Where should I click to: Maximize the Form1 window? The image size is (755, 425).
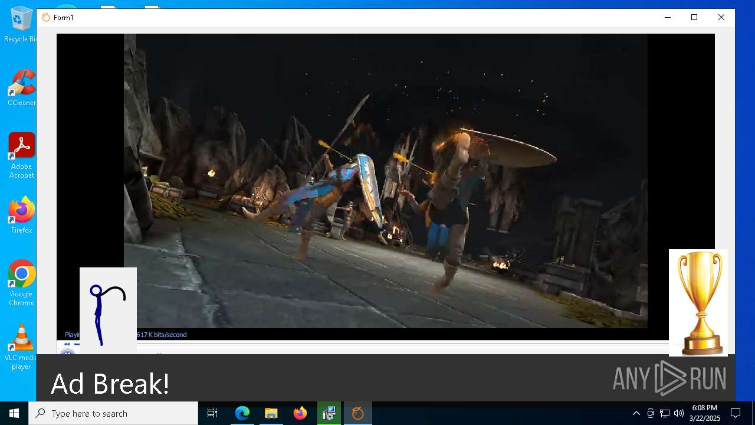[x=694, y=18]
